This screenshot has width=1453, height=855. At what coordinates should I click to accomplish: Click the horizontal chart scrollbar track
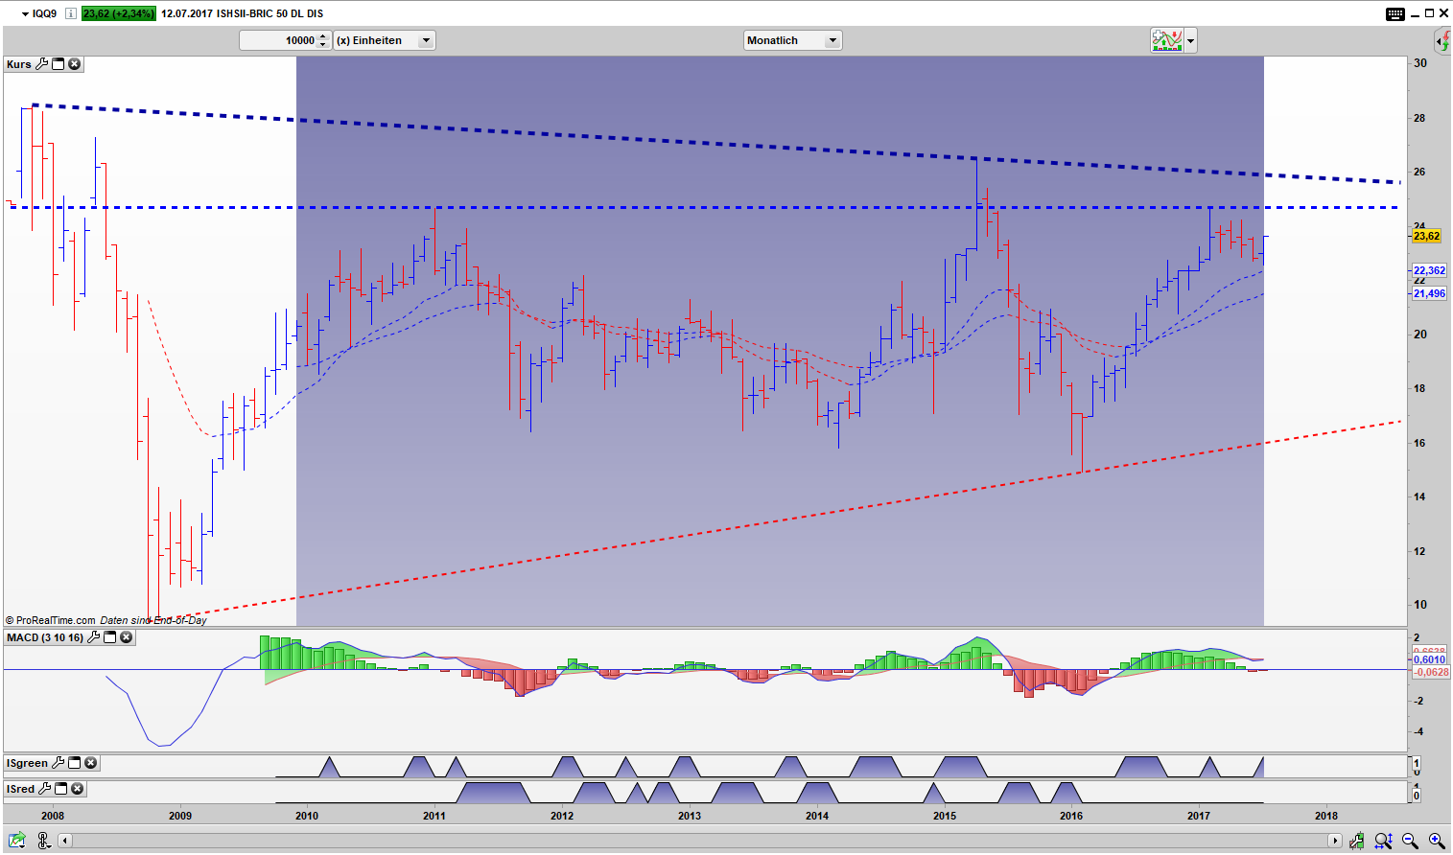700,841
